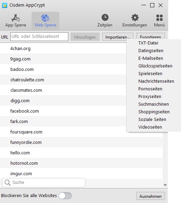Screen dimensions: 181x203
Task: Choose TXT-Datei from import menu
Action: pos(154,43)
